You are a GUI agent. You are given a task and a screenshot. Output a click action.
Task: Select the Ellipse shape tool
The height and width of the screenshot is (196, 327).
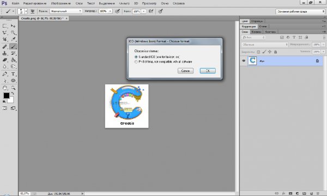[13, 80]
